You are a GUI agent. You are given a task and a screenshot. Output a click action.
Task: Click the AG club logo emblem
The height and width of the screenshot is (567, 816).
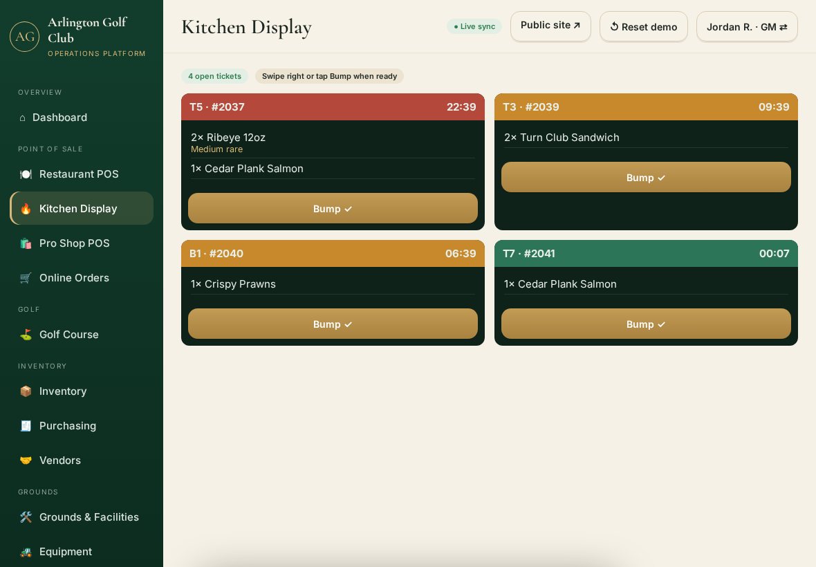24,37
